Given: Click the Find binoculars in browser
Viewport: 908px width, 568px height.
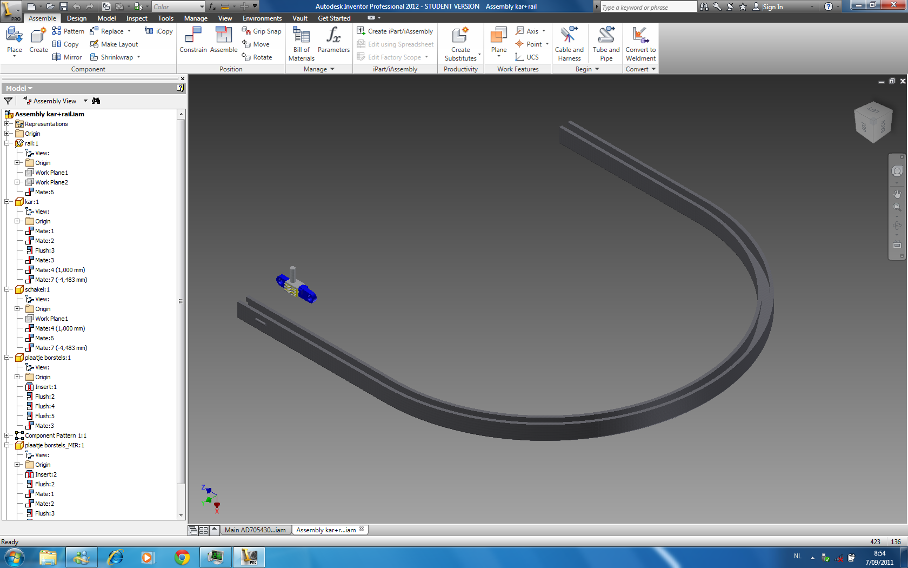Looking at the screenshot, I should tap(96, 101).
